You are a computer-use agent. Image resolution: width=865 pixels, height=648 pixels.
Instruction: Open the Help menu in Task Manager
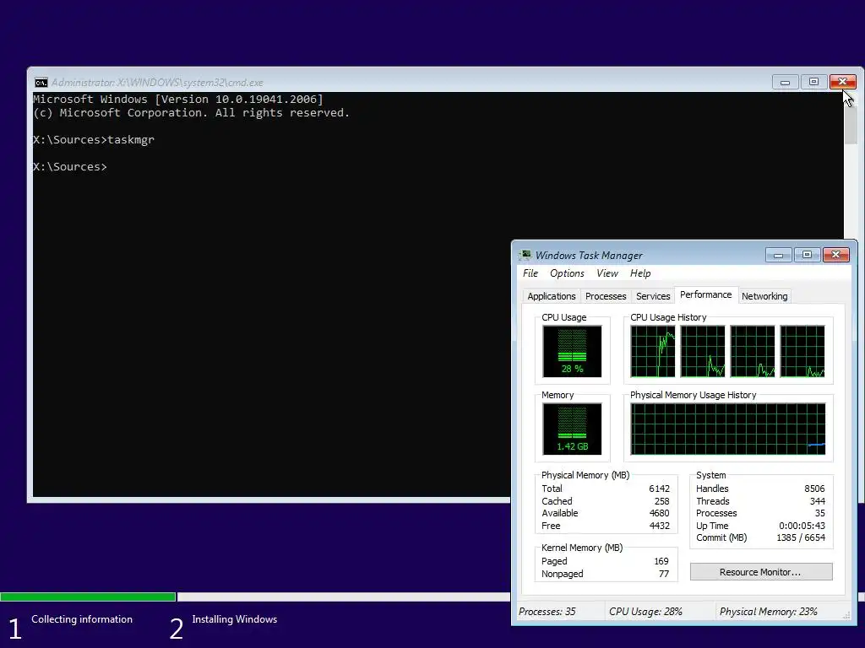(x=640, y=273)
